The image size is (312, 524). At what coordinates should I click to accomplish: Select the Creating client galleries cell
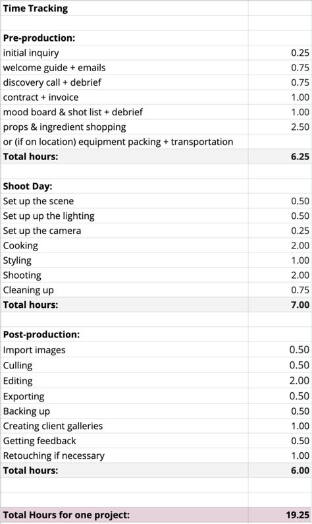[x=124, y=426]
